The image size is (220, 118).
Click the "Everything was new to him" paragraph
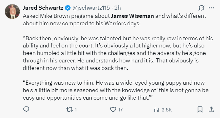(x=115, y=90)
